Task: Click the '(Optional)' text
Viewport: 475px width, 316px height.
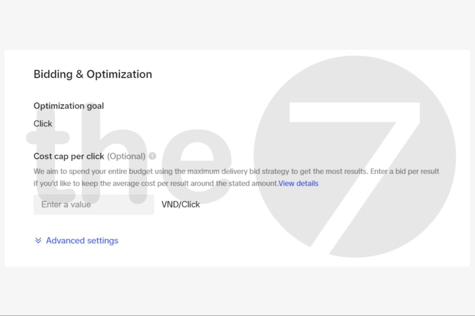Action: 126,156
